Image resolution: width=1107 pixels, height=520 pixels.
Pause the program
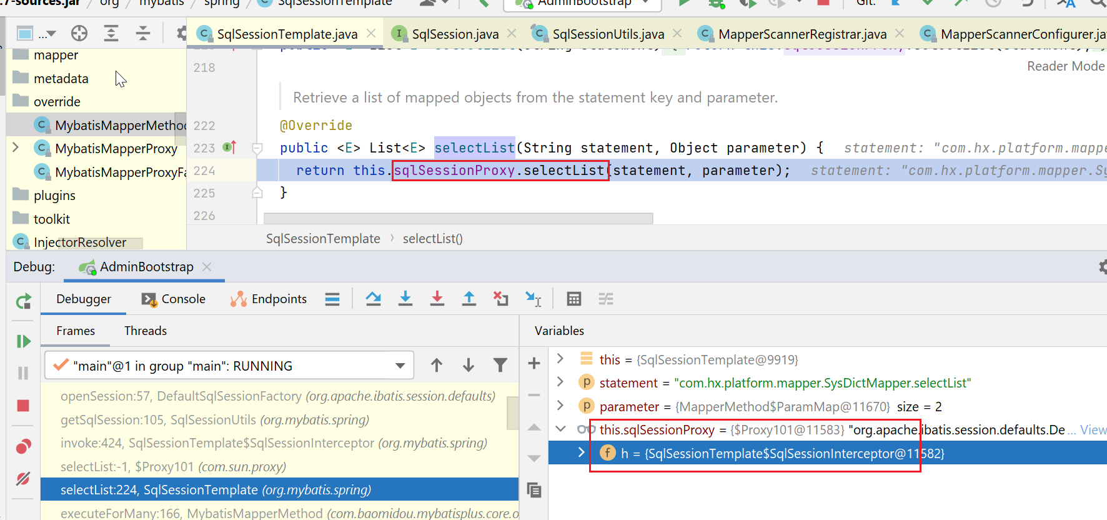tap(24, 373)
